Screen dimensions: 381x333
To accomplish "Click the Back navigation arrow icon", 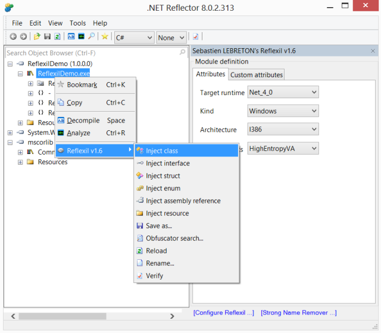I will pyautogui.click(x=13, y=37).
